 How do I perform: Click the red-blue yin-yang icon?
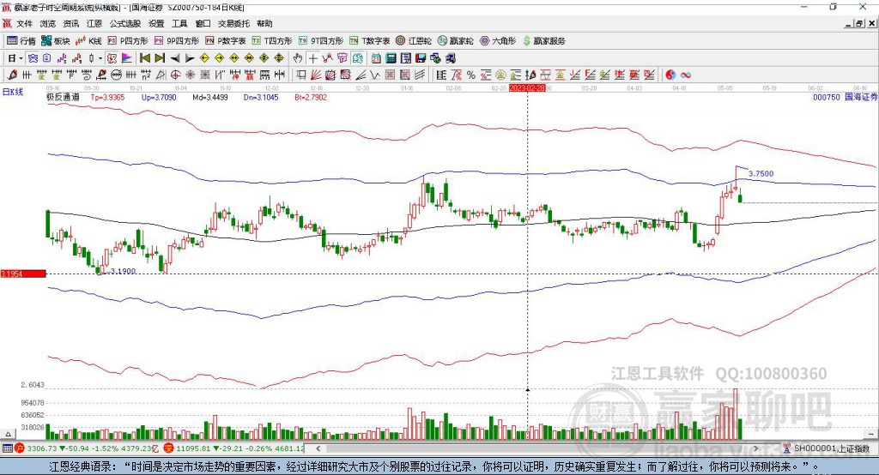pyautogui.click(x=670, y=75)
